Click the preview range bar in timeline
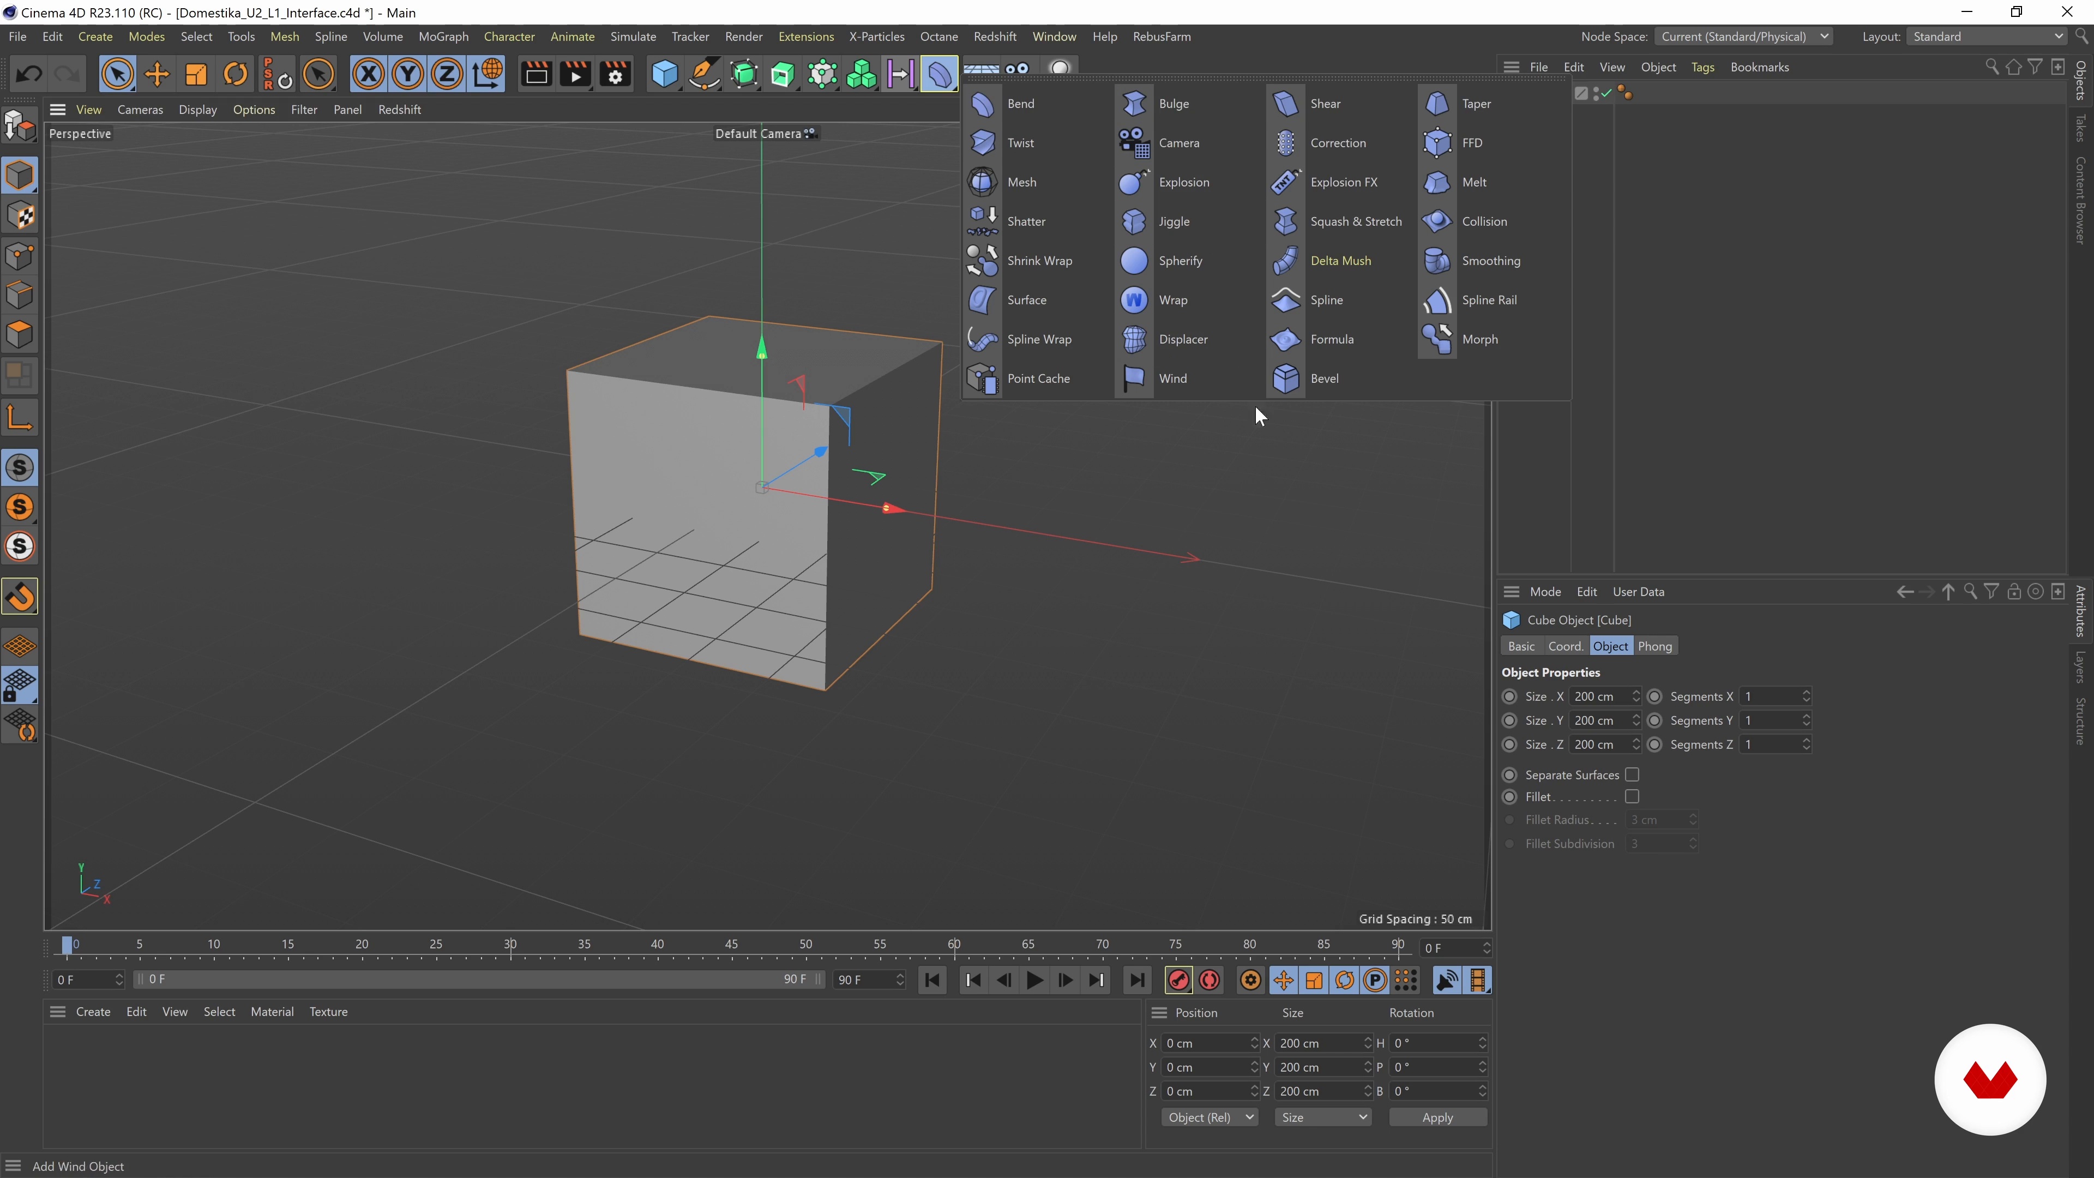Screen dimensions: 2094x1178 coord(480,981)
